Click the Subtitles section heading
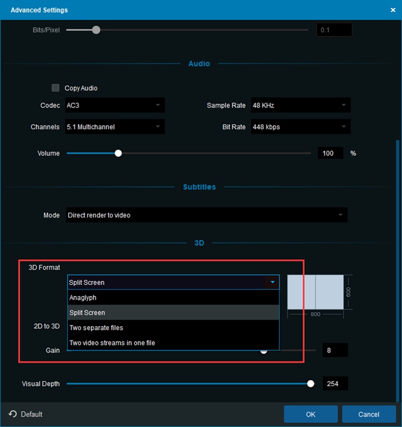This screenshot has width=402, height=427. tap(199, 187)
